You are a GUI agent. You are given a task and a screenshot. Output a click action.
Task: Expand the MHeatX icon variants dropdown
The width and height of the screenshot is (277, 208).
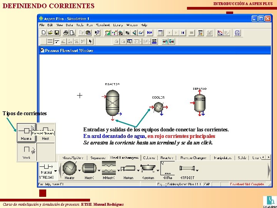[118, 171]
